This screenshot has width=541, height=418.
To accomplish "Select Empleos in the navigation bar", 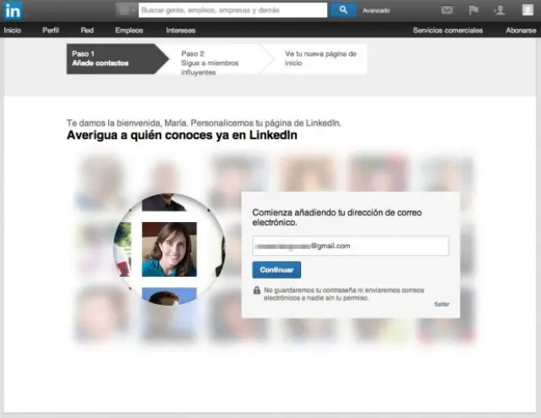I will [x=128, y=30].
